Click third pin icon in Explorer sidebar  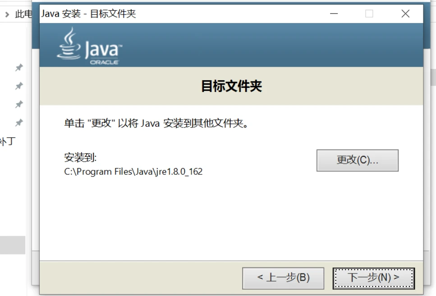(18, 104)
